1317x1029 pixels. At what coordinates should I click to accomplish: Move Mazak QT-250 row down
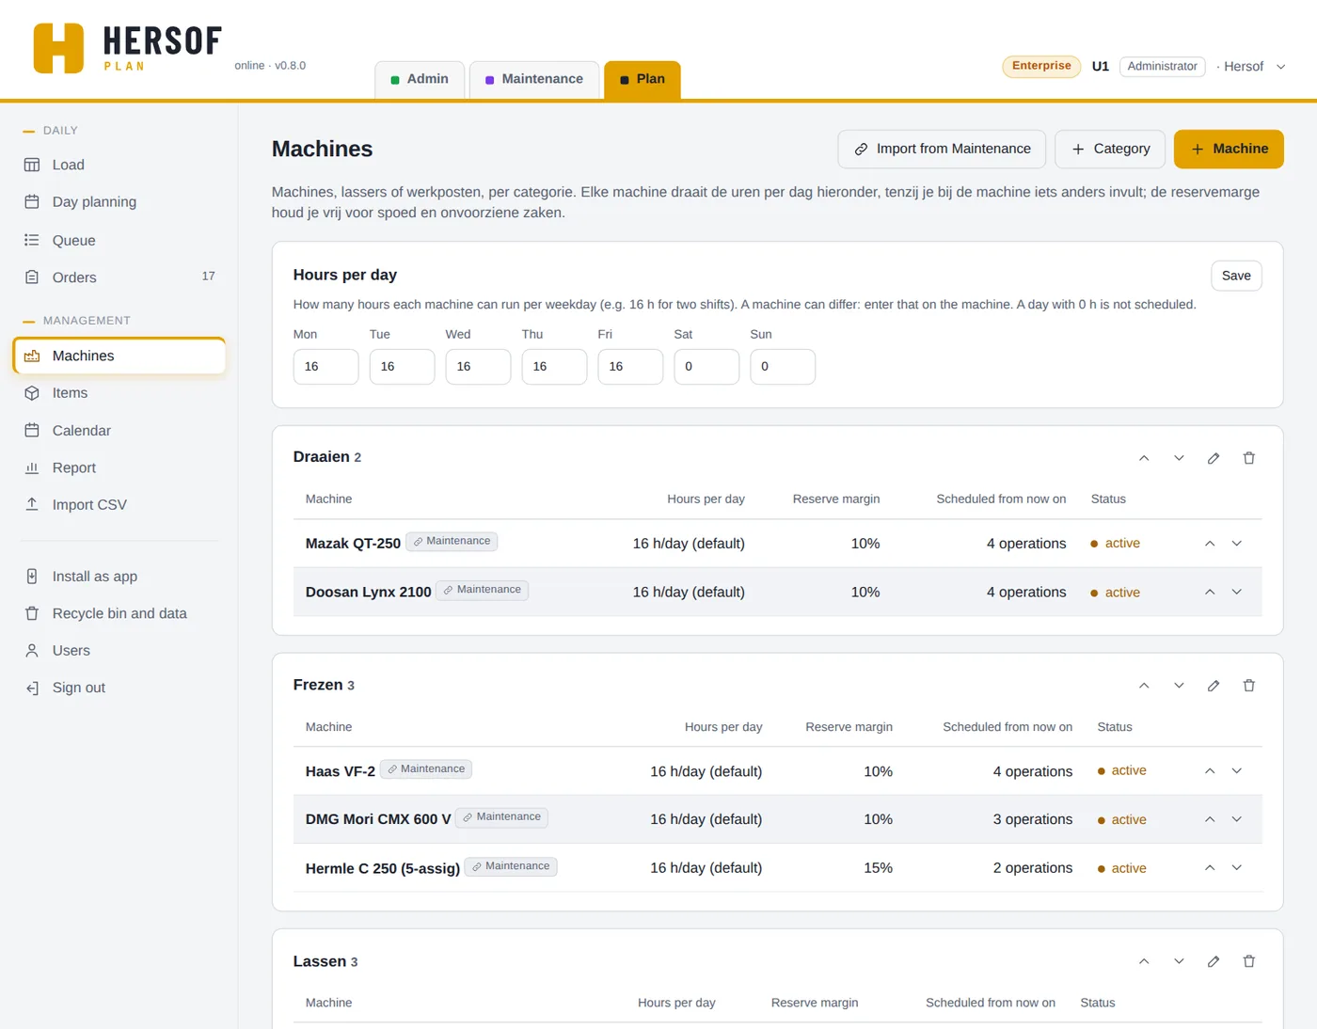click(x=1237, y=544)
